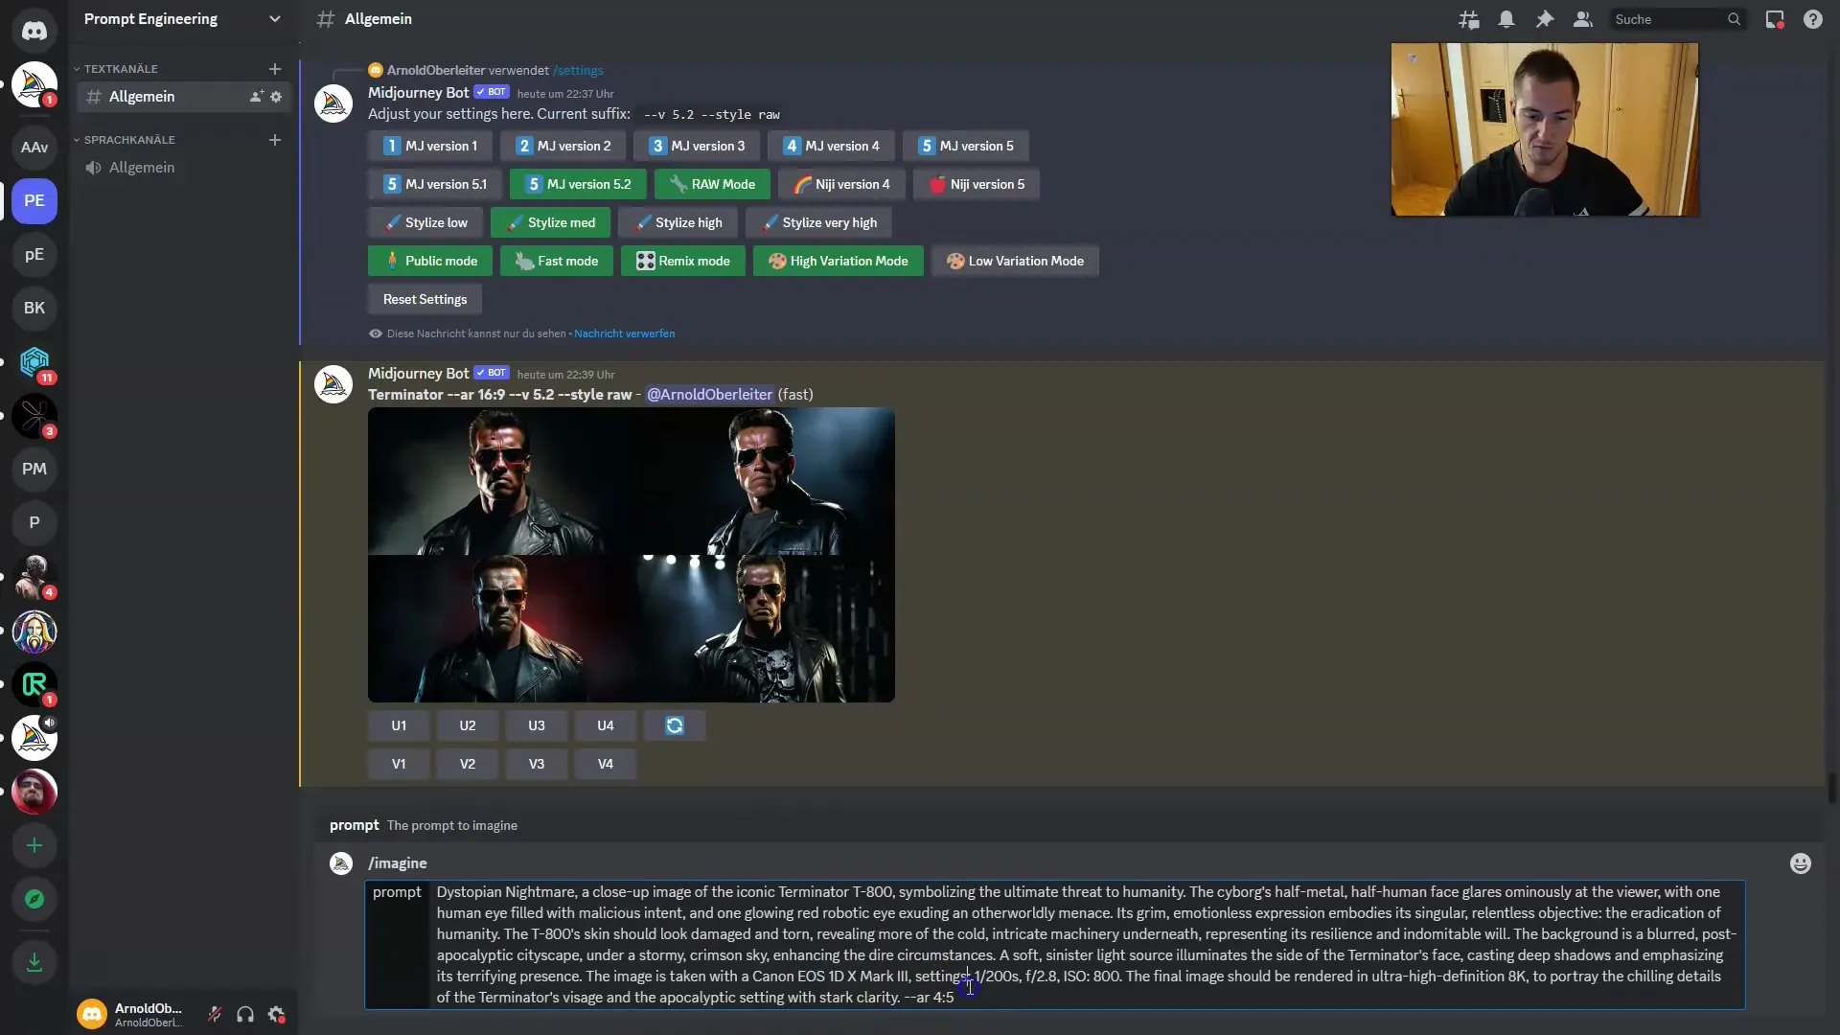This screenshot has width=1840, height=1035.
Task: Open Threads icon in channel header
Action: pos(1468,19)
